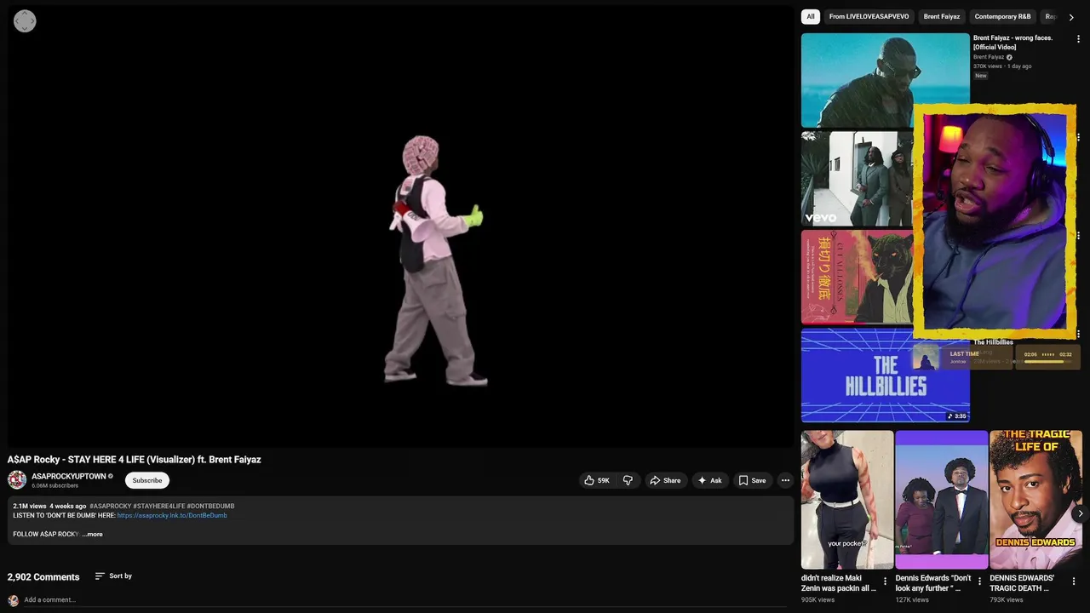The width and height of the screenshot is (1090, 613).
Task: Open the Brent Faiyaz wrong faces thumbnail
Action: 885,80
